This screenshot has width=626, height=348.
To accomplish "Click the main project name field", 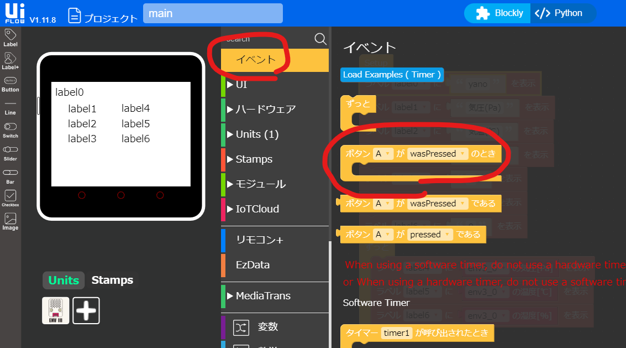I will tap(212, 13).
